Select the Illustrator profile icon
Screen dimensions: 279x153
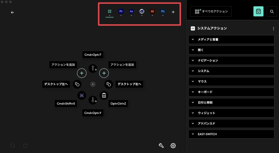[x=152, y=11]
